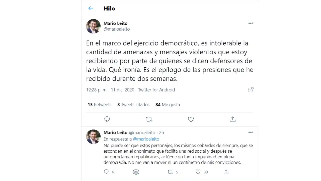Click the stacked moments icon on the reply tweet
Image resolution: width=321 pixels, height=181 pixels.
coord(136,172)
